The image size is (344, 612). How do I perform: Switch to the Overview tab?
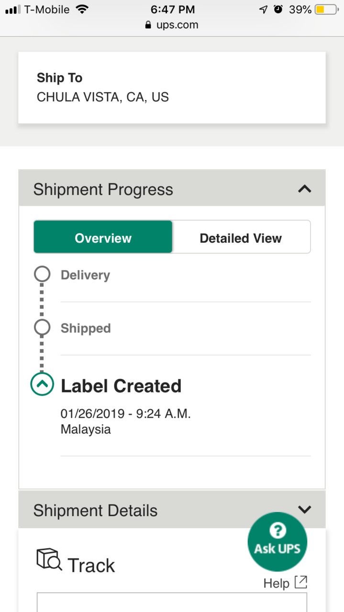pos(103,237)
